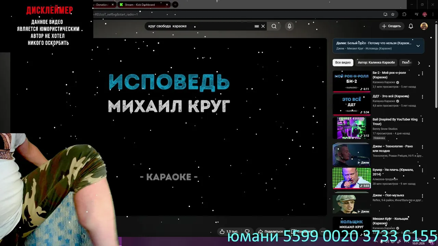Click install/cast icon in address bar
The height and width of the screenshot is (246, 438).
pos(385,14)
